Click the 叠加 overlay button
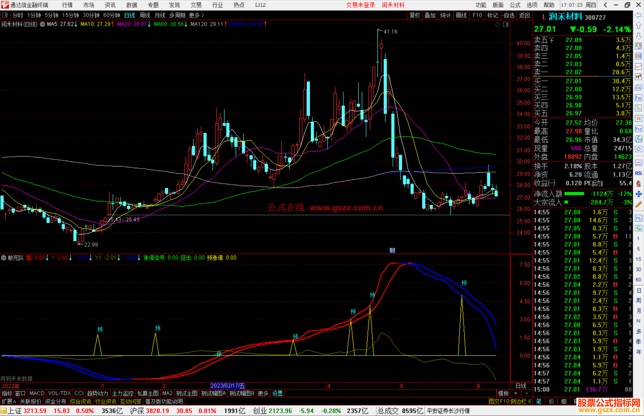The width and height of the screenshot is (644, 416). [430, 15]
